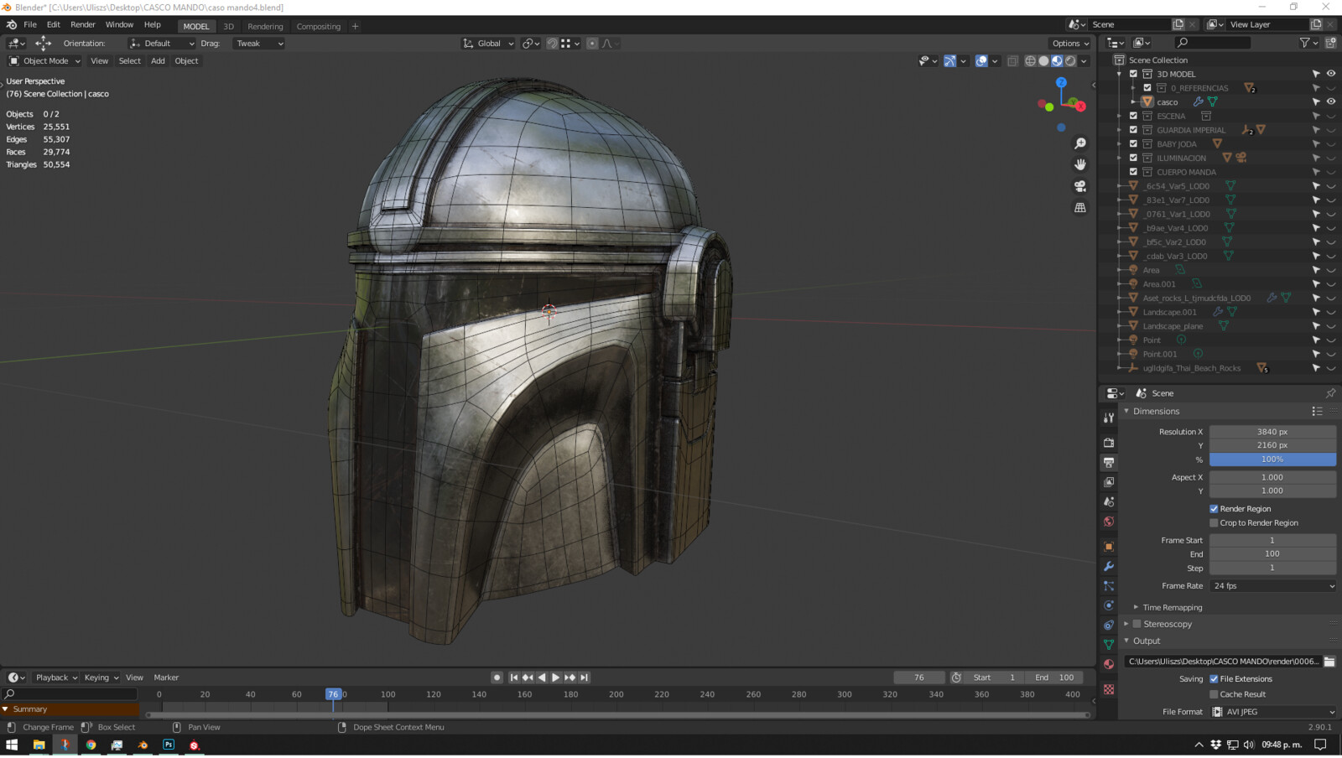Launch Photoshop from the taskbar
Viewport: 1342px width, 758px height.
pyautogui.click(x=169, y=745)
